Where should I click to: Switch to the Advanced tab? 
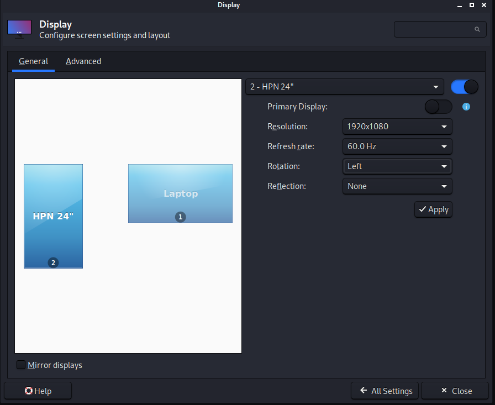(83, 61)
